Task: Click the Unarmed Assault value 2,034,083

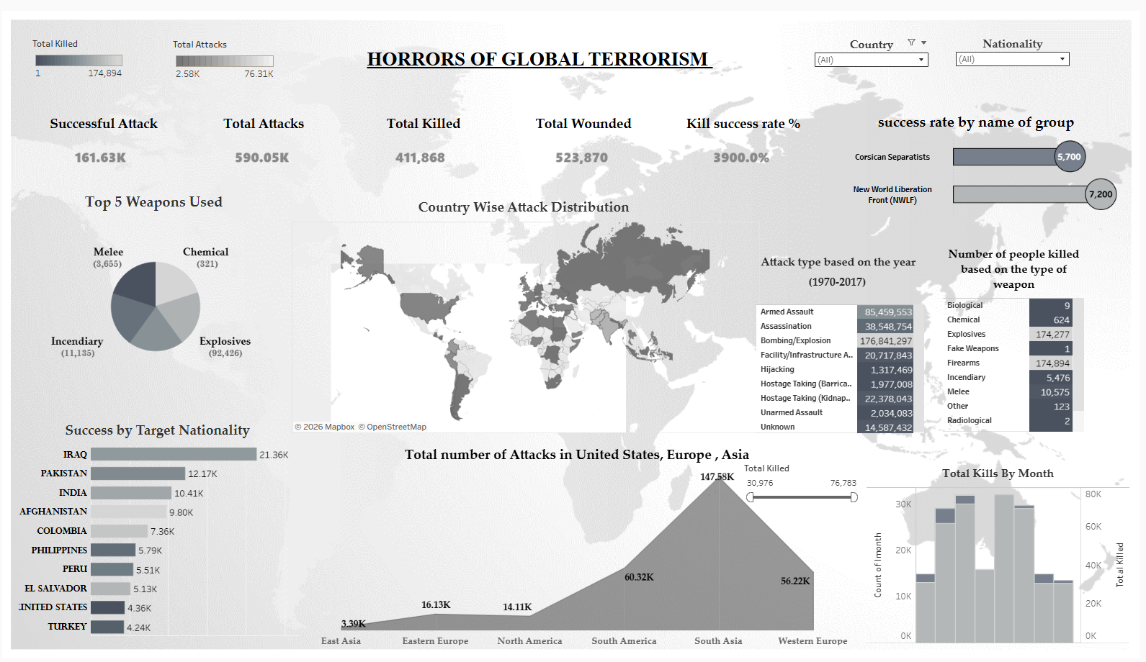Action: pos(885,413)
